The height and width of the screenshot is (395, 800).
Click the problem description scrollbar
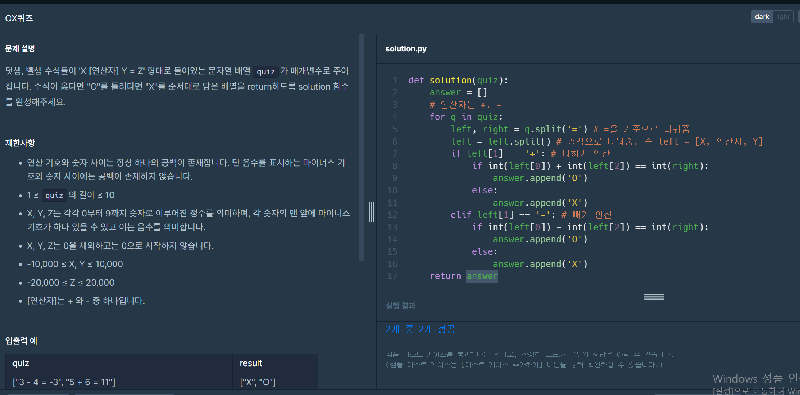point(361,148)
